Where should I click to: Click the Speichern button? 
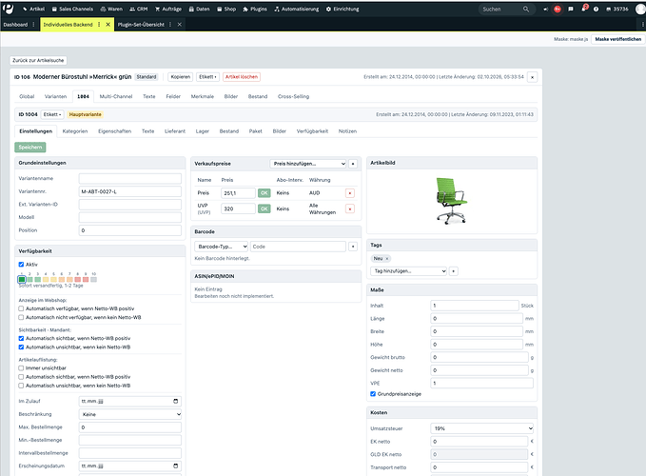[30, 148]
